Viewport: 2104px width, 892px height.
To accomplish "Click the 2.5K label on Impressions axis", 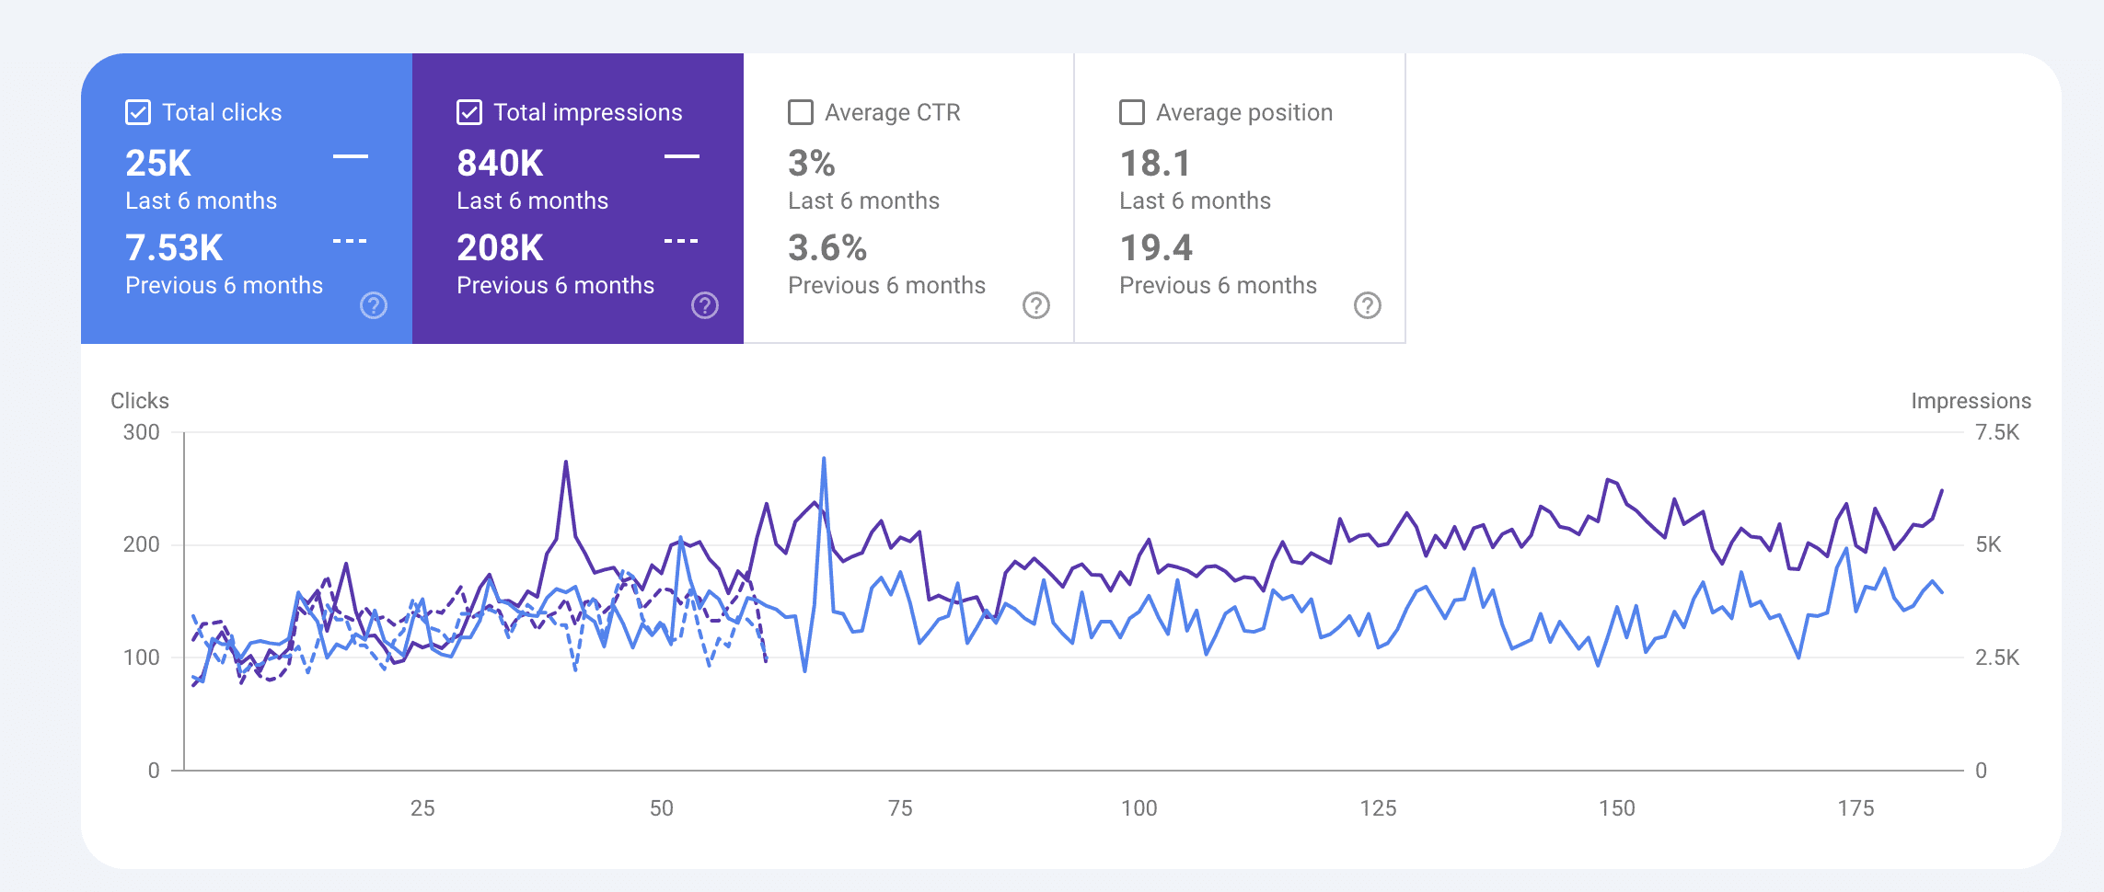I will coord(1997,658).
